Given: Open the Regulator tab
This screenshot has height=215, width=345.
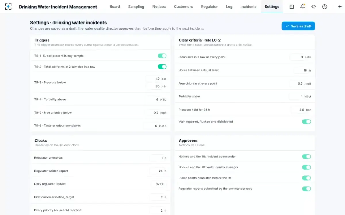Looking at the screenshot, I should tap(209, 7).
